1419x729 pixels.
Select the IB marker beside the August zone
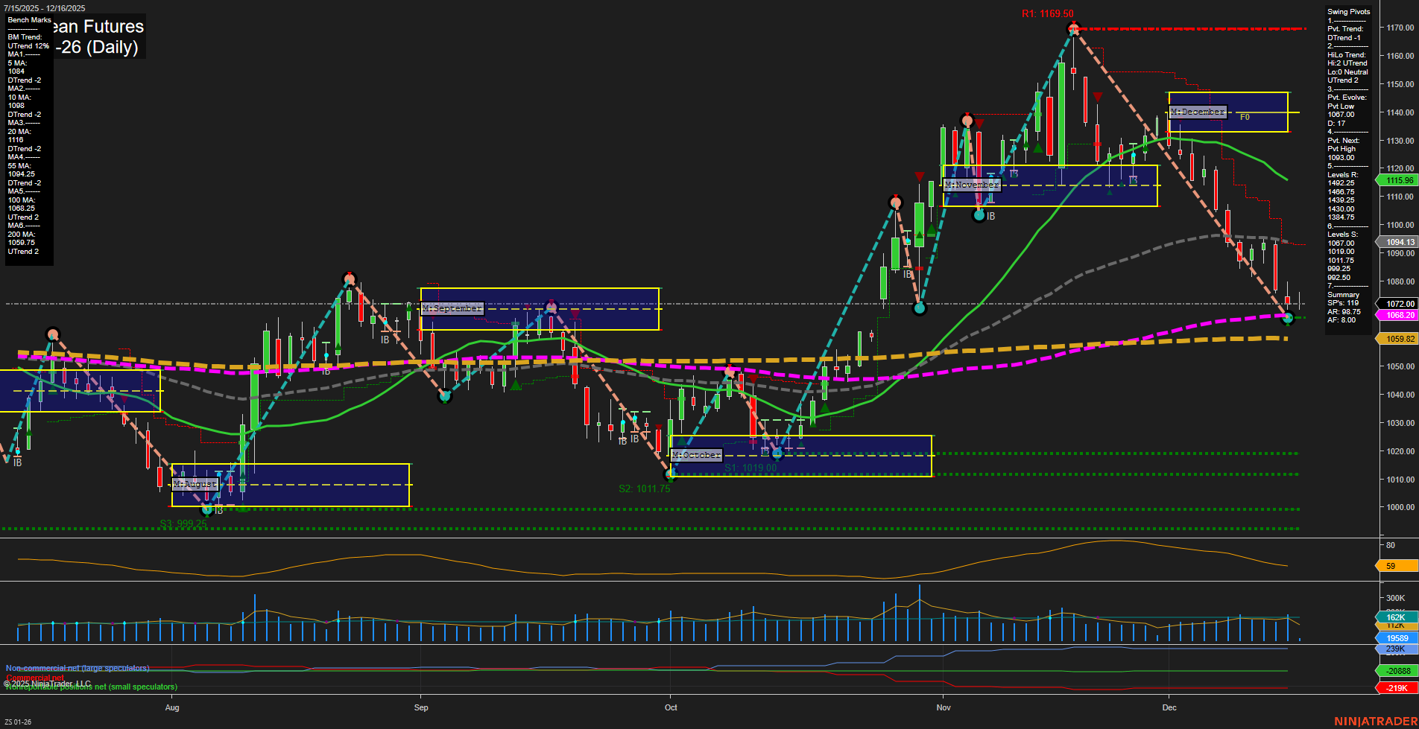pyautogui.click(x=218, y=510)
